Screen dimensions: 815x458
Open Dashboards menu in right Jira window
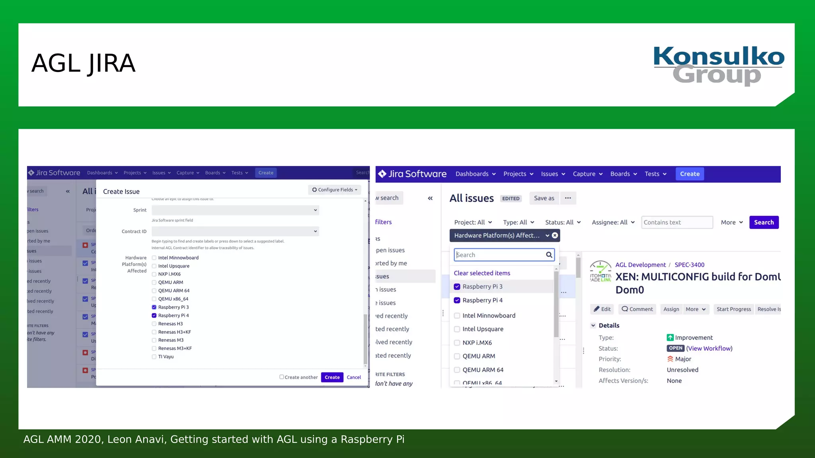tap(476, 174)
